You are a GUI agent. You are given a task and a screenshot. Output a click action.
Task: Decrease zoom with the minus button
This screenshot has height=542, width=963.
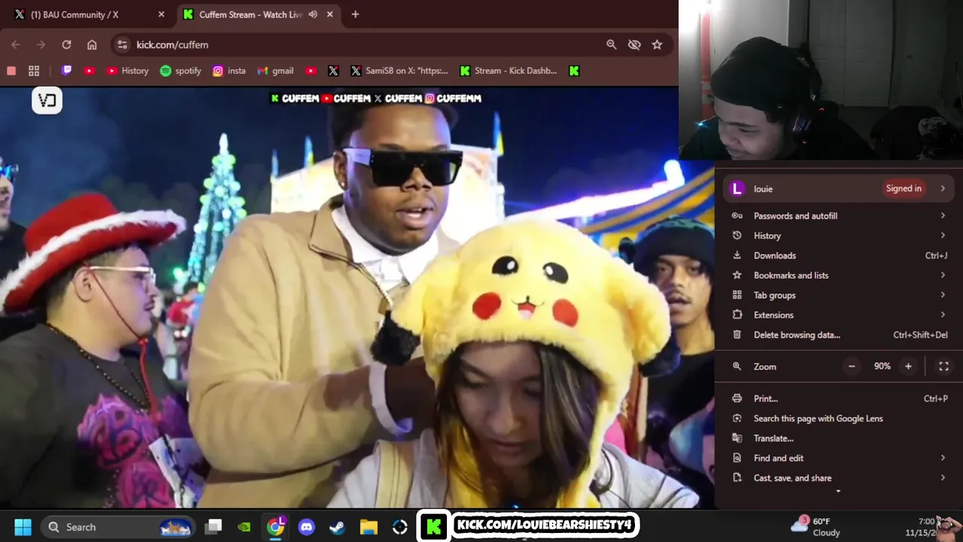point(852,367)
